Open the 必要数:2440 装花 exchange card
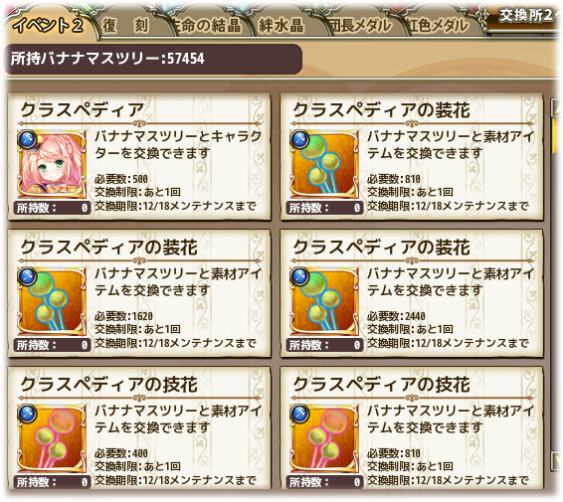This screenshot has width=563, height=502. [412, 293]
